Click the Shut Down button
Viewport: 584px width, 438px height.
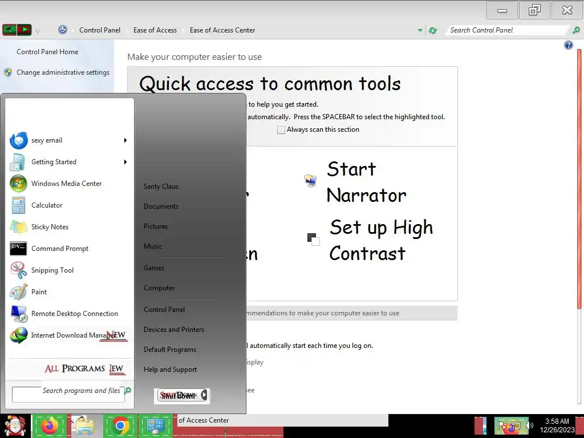[x=179, y=395]
